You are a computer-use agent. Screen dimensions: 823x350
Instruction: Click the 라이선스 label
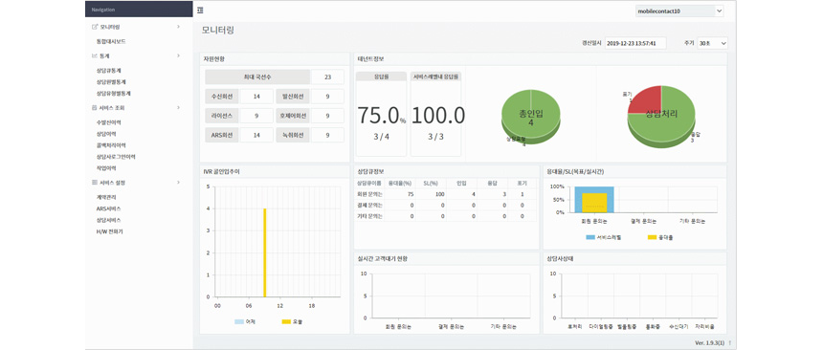click(x=222, y=116)
